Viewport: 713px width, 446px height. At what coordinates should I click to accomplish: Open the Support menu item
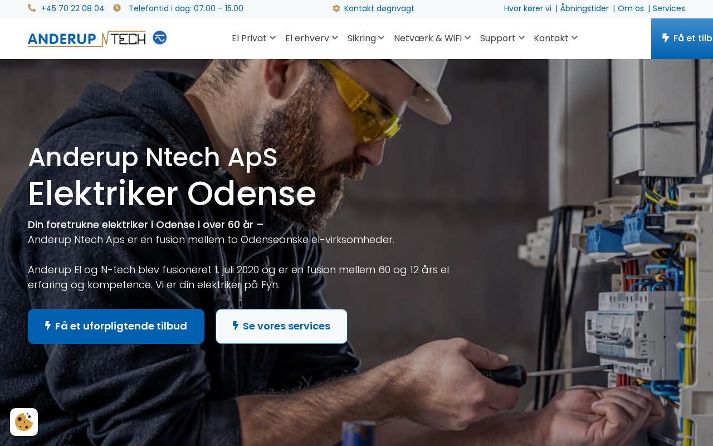point(502,38)
